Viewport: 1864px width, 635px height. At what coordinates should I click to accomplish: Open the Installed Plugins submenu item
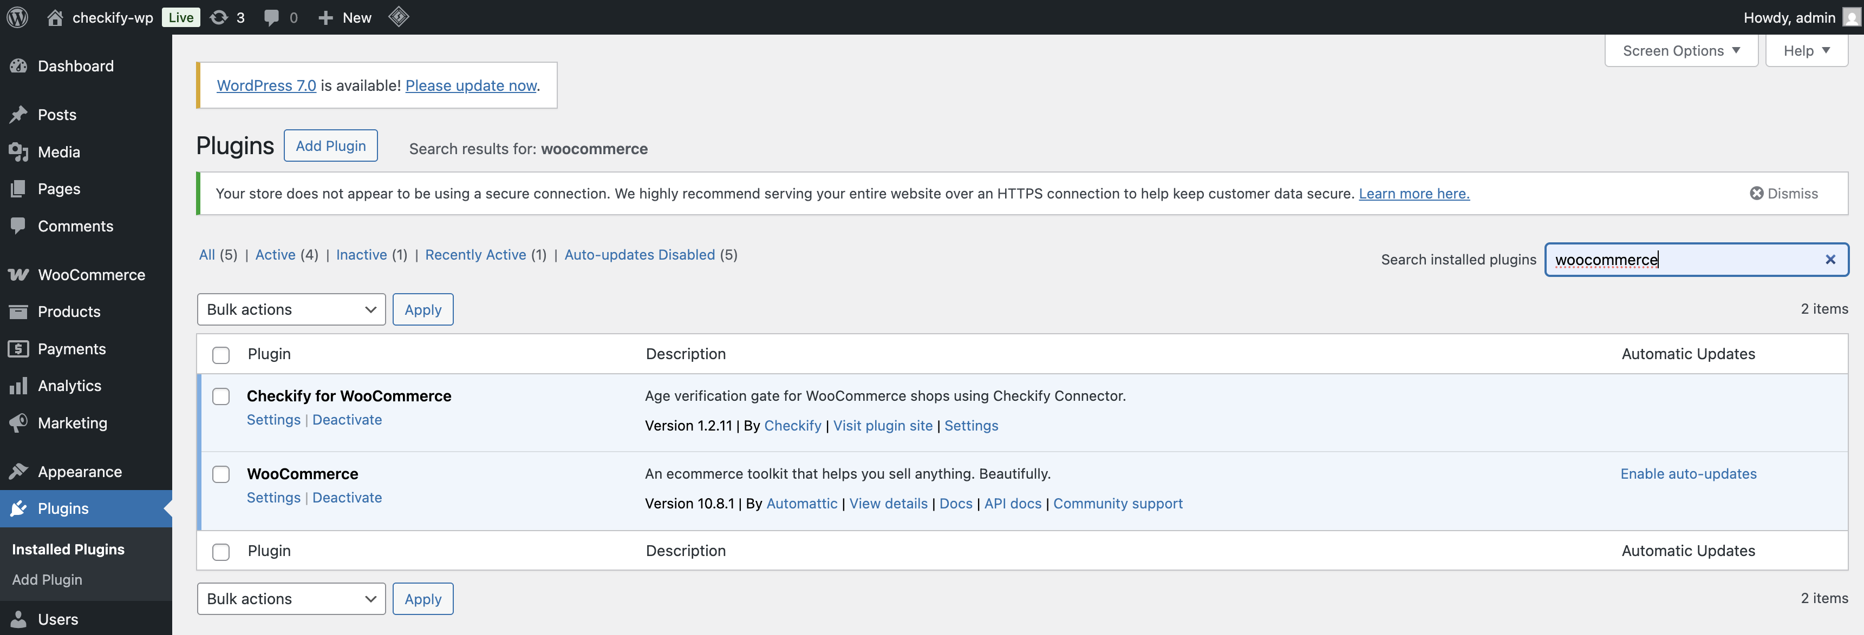[x=68, y=549]
